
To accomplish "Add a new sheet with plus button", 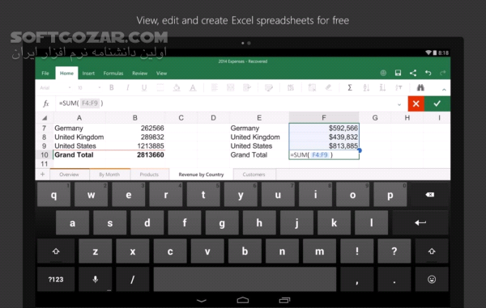I will click(x=42, y=175).
